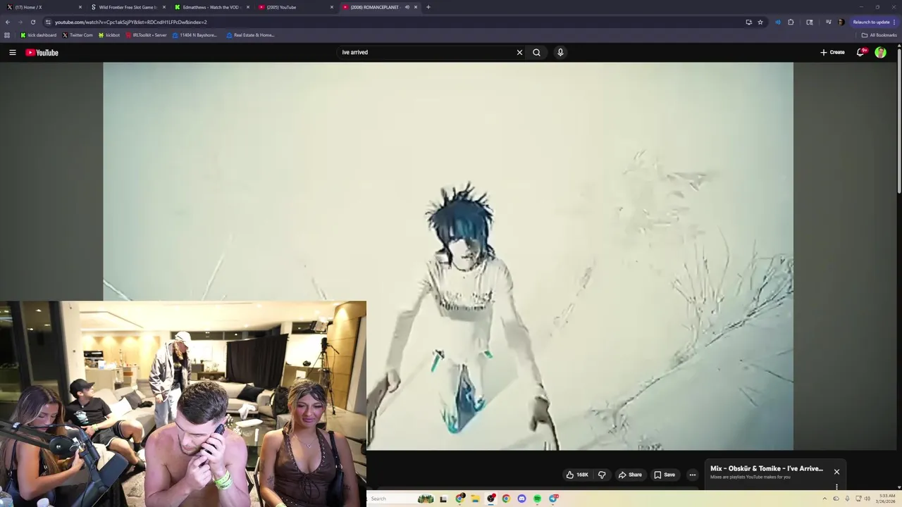Share this video
This screenshot has height=507, width=902.
[630, 475]
